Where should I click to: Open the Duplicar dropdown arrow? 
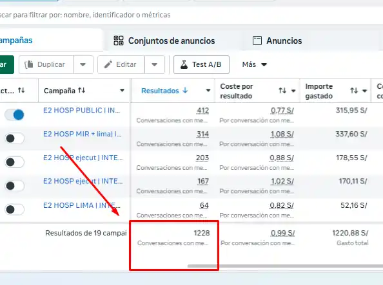coord(83,64)
